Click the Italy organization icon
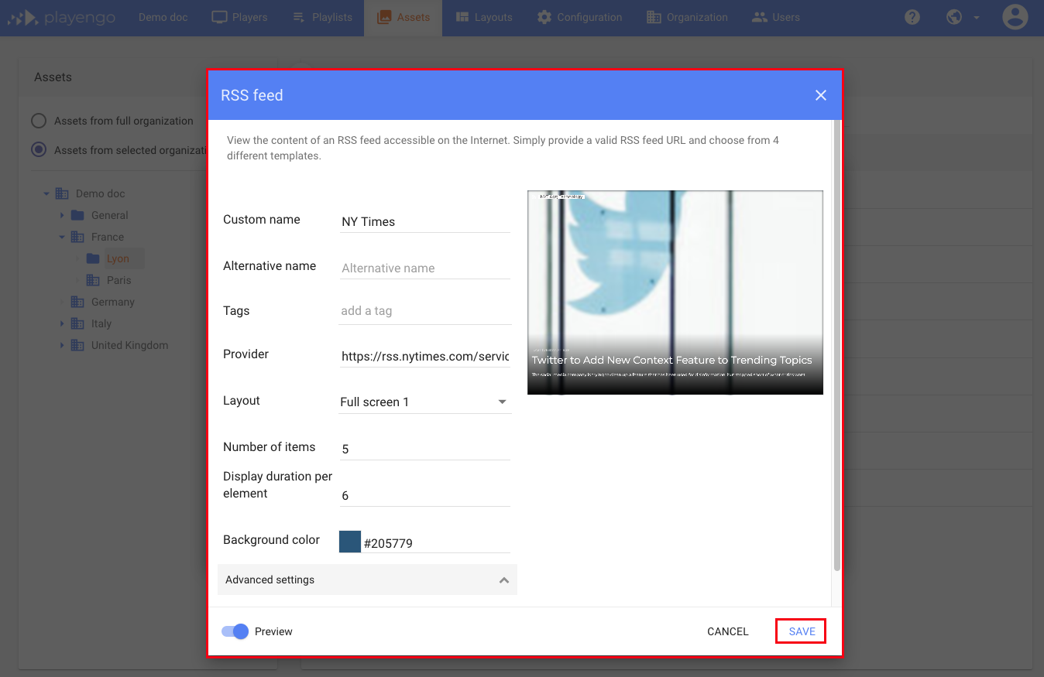 pyautogui.click(x=77, y=323)
